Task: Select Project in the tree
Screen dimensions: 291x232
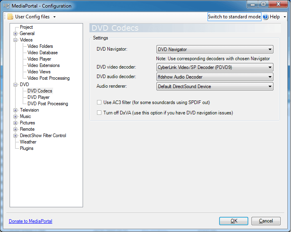Action: (x=26, y=27)
